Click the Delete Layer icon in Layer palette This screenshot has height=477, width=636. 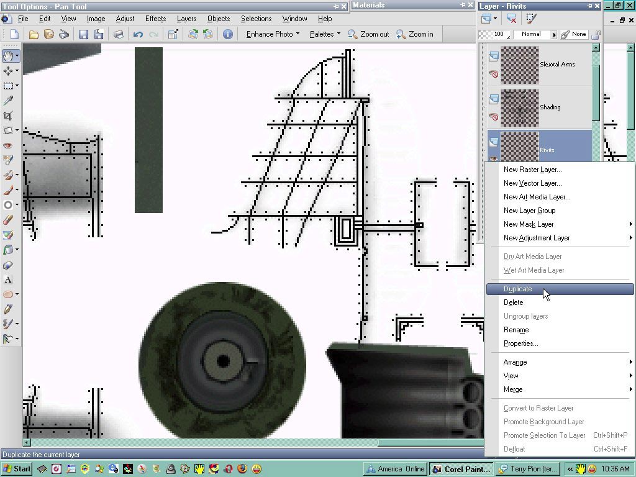[x=511, y=18]
